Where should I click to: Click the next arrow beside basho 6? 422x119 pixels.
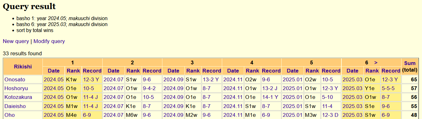pos(376,62)
